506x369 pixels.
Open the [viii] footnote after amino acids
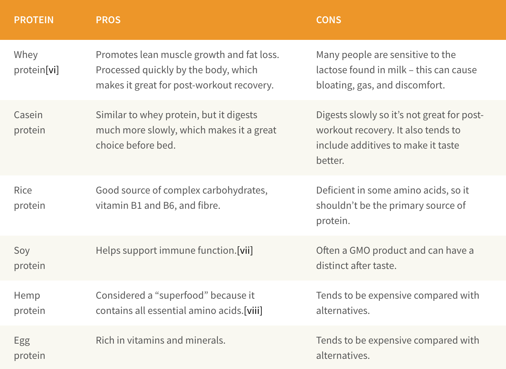(253, 311)
